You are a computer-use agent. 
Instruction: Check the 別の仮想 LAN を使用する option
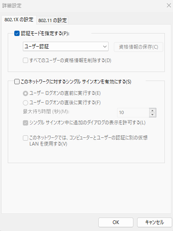(25, 138)
